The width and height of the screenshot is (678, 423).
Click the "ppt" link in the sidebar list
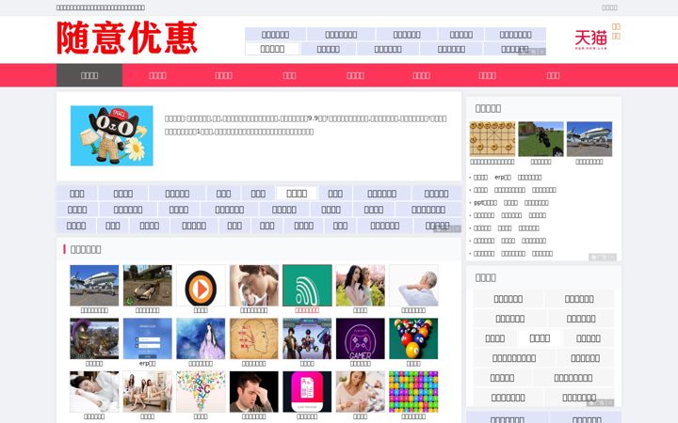[485, 203]
